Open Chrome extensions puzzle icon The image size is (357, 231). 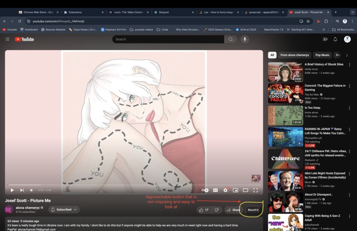pyautogui.click(x=326, y=21)
